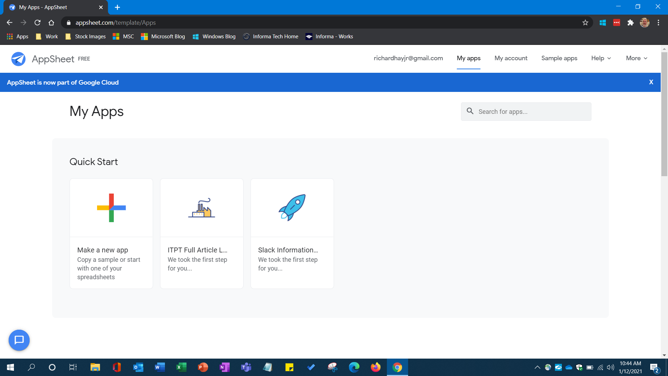Viewport: 668px width, 376px height.
Task: Switch to the My apps navigation tab
Action: click(x=468, y=58)
